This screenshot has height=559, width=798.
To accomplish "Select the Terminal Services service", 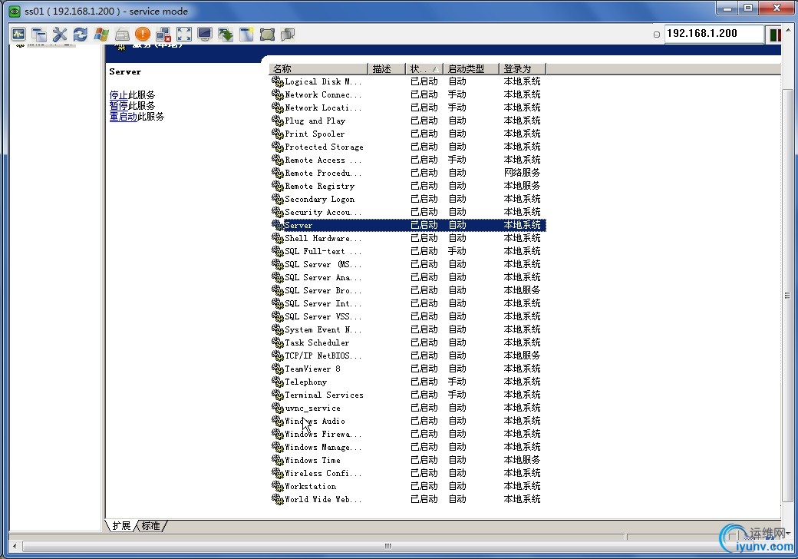I will pyautogui.click(x=407, y=395).
